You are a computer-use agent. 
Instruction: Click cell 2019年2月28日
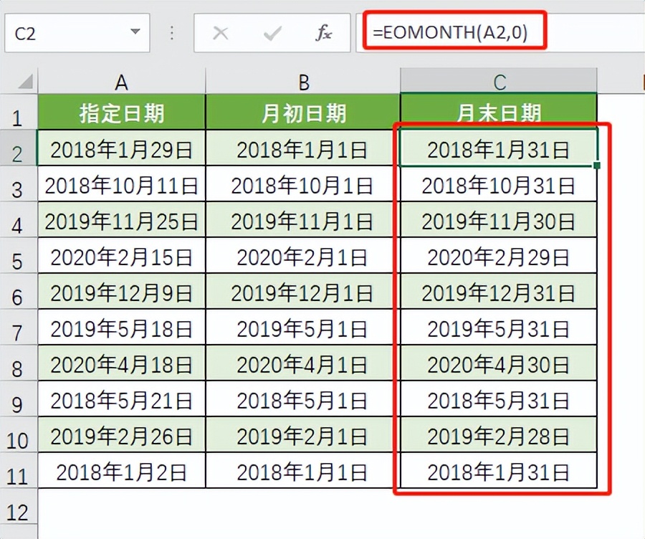tap(499, 435)
